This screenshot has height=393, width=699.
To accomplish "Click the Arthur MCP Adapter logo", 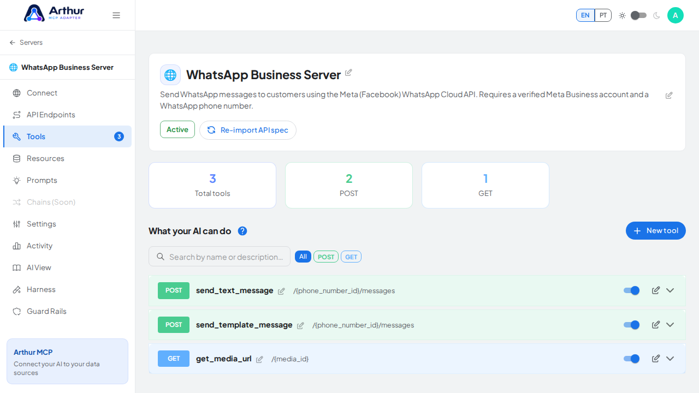I will pyautogui.click(x=54, y=13).
